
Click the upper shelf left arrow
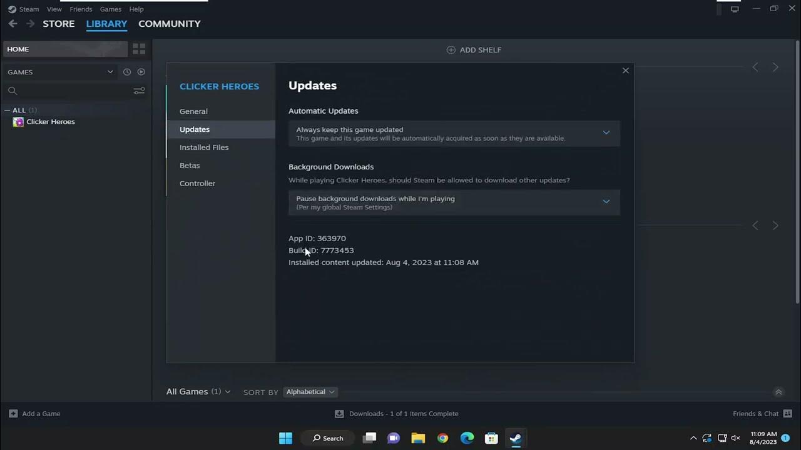tap(755, 67)
